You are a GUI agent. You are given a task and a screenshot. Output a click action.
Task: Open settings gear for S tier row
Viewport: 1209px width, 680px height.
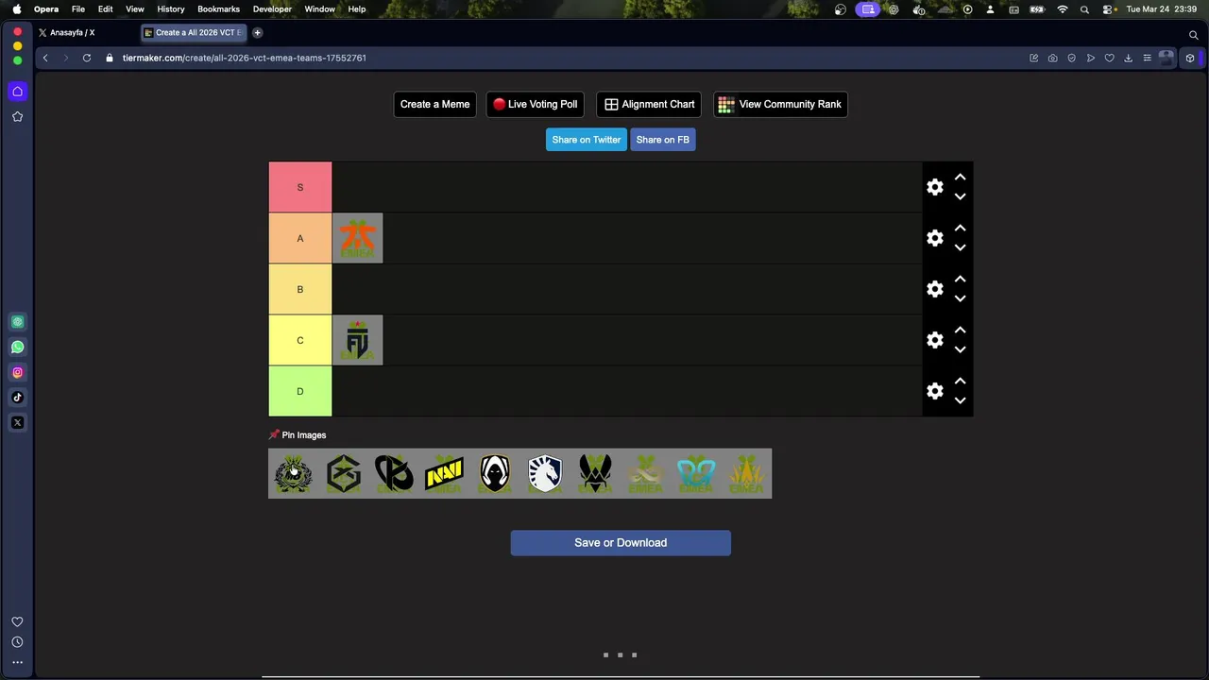pos(935,187)
